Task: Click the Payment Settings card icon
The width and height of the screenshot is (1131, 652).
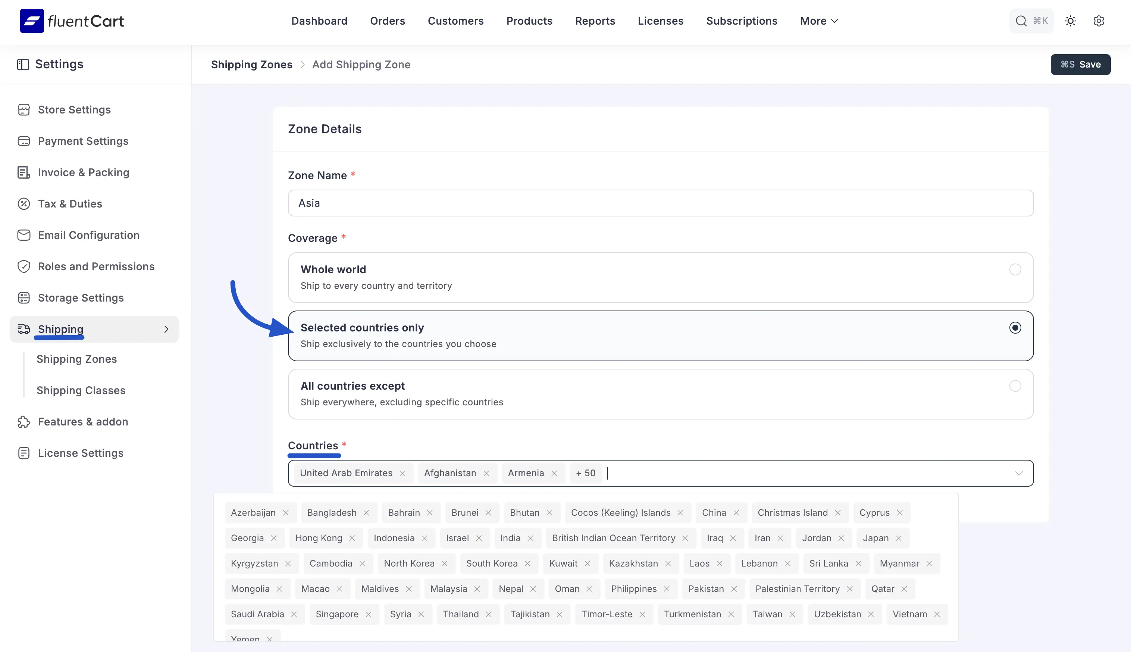Action: pos(24,141)
